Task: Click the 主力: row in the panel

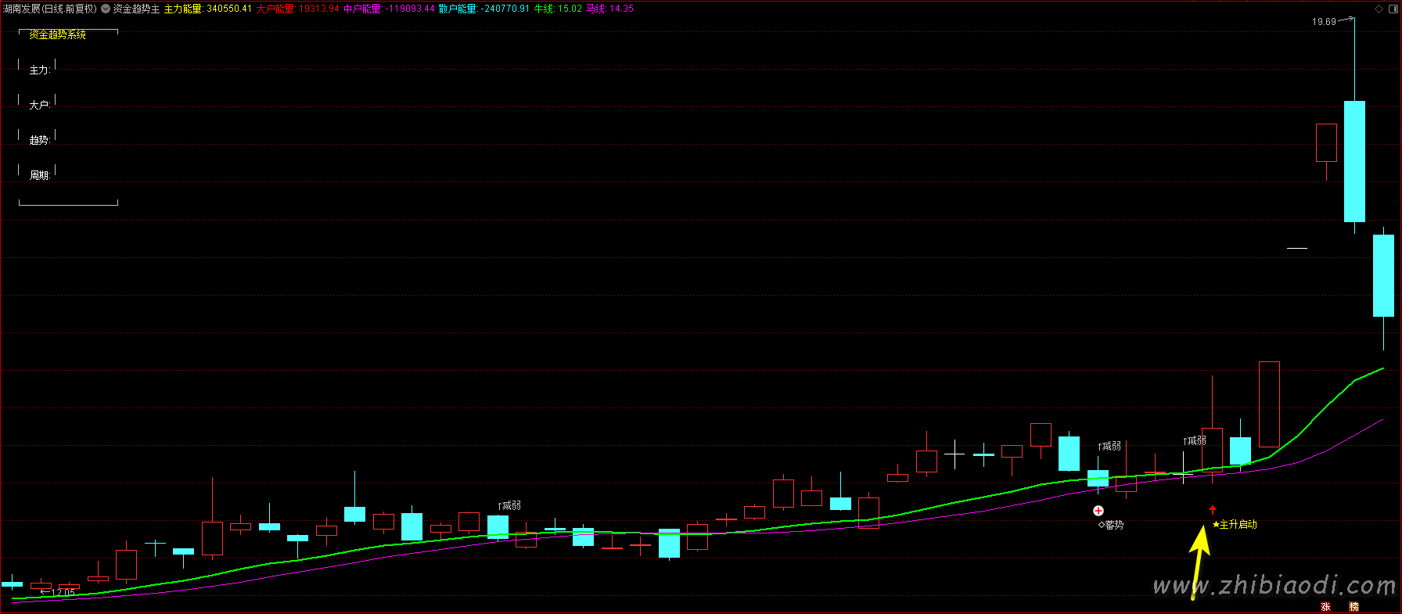Action: point(40,70)
